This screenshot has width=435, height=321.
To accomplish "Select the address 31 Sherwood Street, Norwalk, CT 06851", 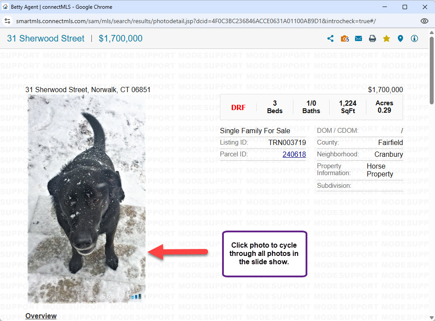I will [88, 90].
